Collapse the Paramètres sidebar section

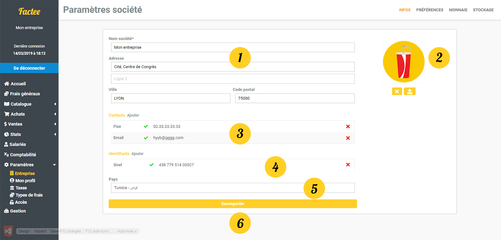(x=54, y=165)
